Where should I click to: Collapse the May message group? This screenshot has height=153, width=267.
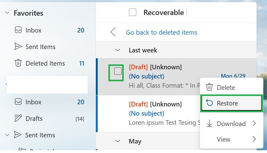(x=118, y=141)
